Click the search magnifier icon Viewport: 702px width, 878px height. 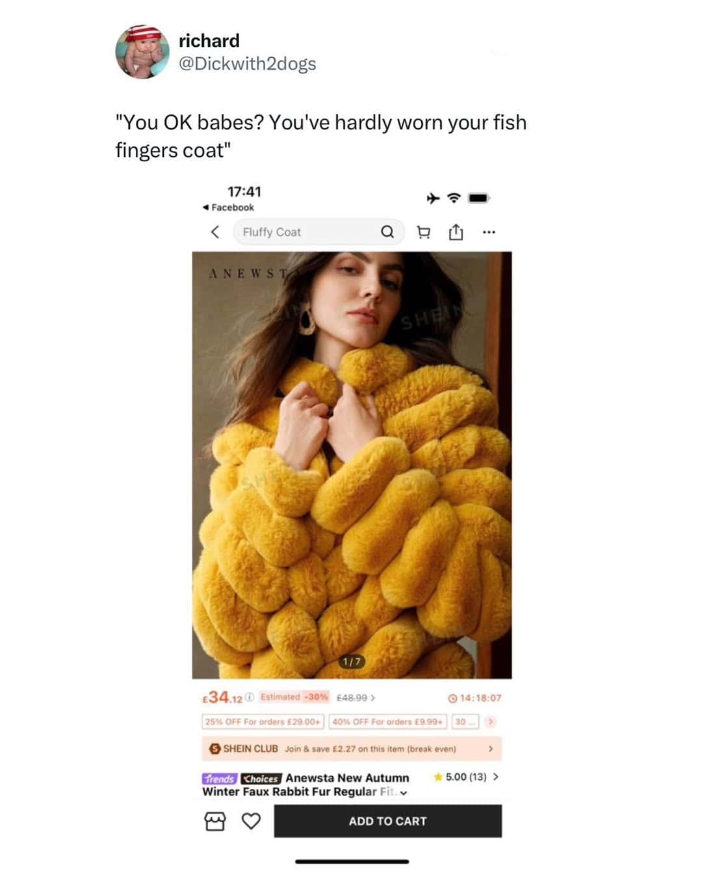pyautogui.click(x=387, y=232)
